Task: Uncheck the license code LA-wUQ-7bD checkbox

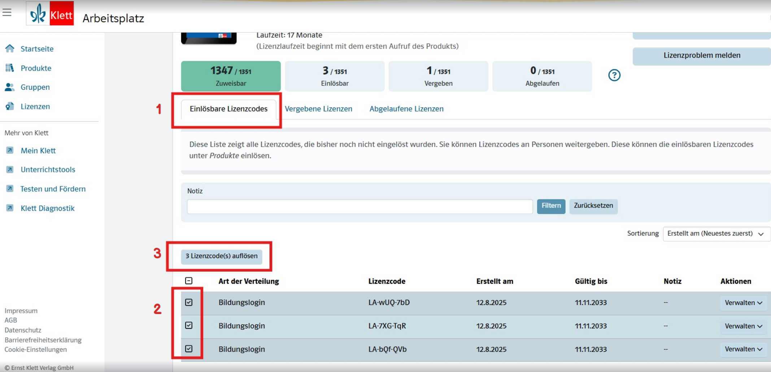Action: pyautogui.click(x=189, y=302)
